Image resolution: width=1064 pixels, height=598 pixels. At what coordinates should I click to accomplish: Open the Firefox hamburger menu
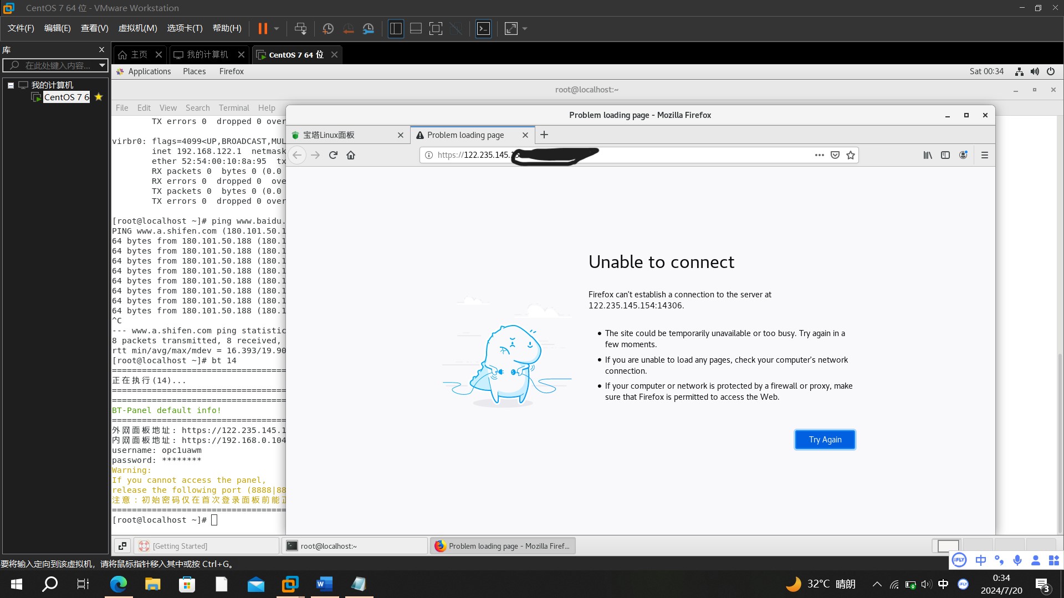tap(985, 155)
